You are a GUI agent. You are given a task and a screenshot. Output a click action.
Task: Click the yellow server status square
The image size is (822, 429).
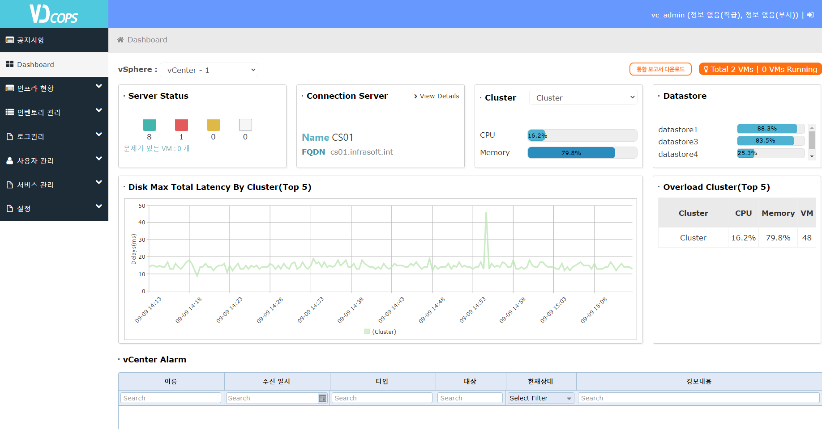click(x=214, y=125)
